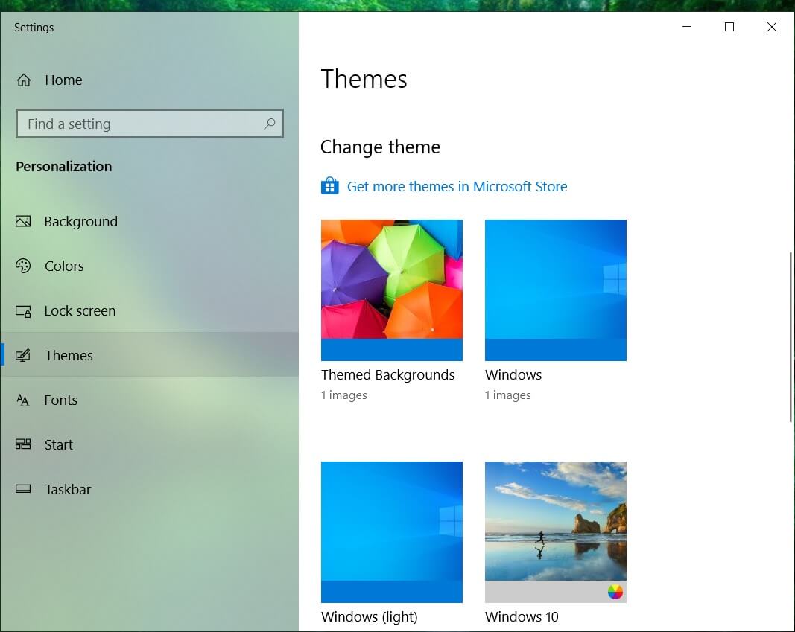Click the color wheel badge on Windows 10 theme
The width and height of the screenshot is (795, 632).
(615, 592)
